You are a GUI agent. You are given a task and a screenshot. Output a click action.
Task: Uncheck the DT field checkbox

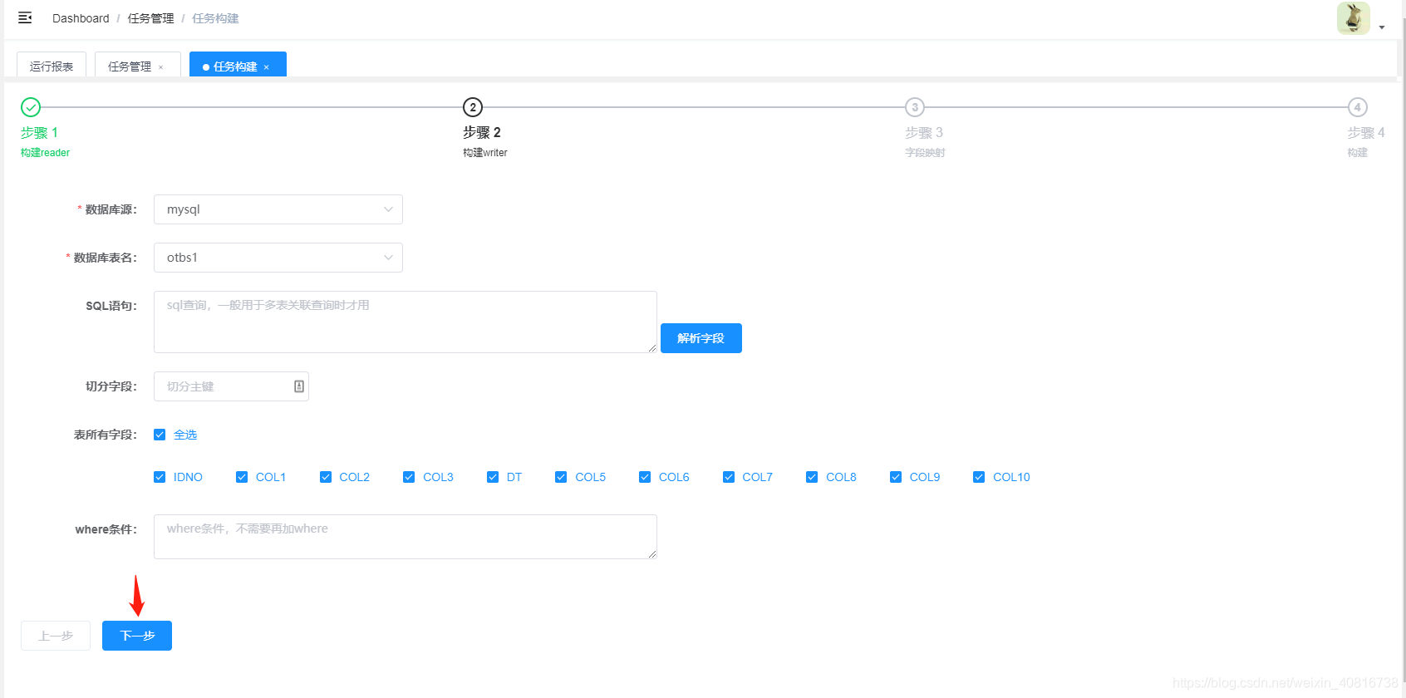click(493, 477)
